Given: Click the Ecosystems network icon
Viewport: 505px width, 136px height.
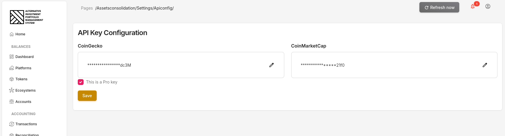Looking at the screenshot, I should point(12,90).
